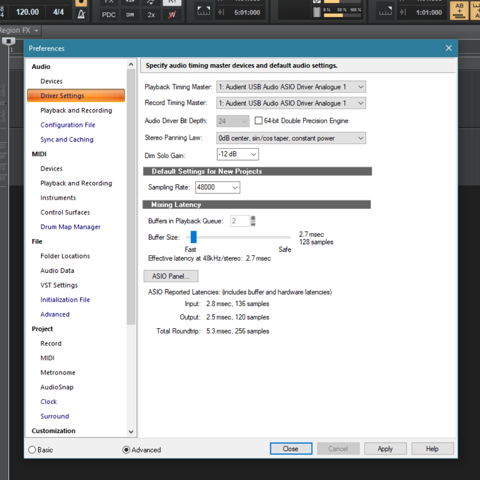
Task: Open the Stereo Panning Law dropdown
Action: click(x=291, y=138)
